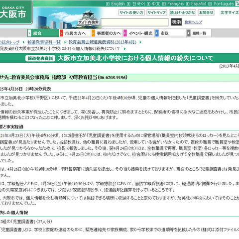Click the 文字サイズ label

[x=230, y=12]
